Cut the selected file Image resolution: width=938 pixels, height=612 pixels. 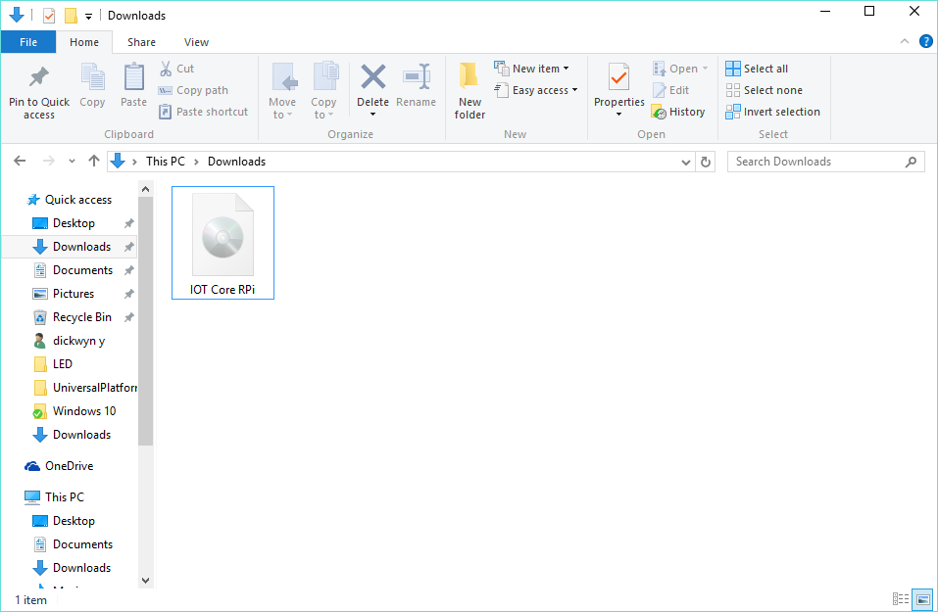[x=176, y=69]
